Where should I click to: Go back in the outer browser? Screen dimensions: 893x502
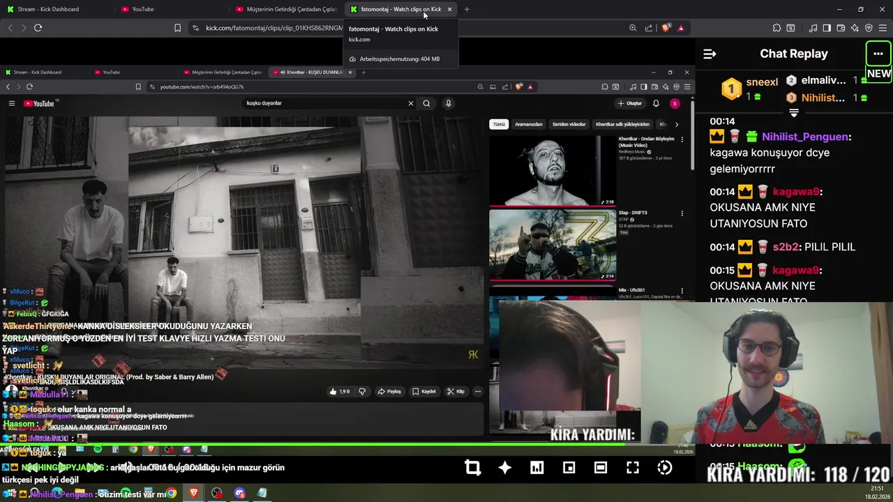(x=10, y=28)
